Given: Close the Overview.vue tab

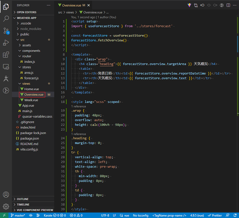Looking at the screenshot, I should (88, 5).
